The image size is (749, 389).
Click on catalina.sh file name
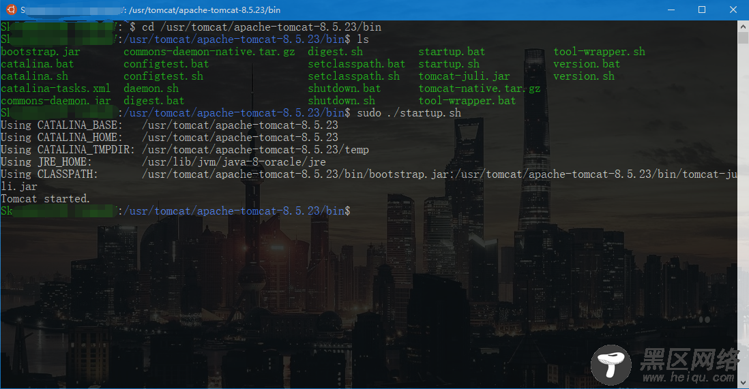click(x=34, y=76)
